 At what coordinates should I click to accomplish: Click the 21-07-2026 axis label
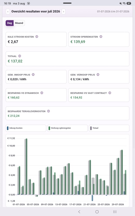click(90, 204)
